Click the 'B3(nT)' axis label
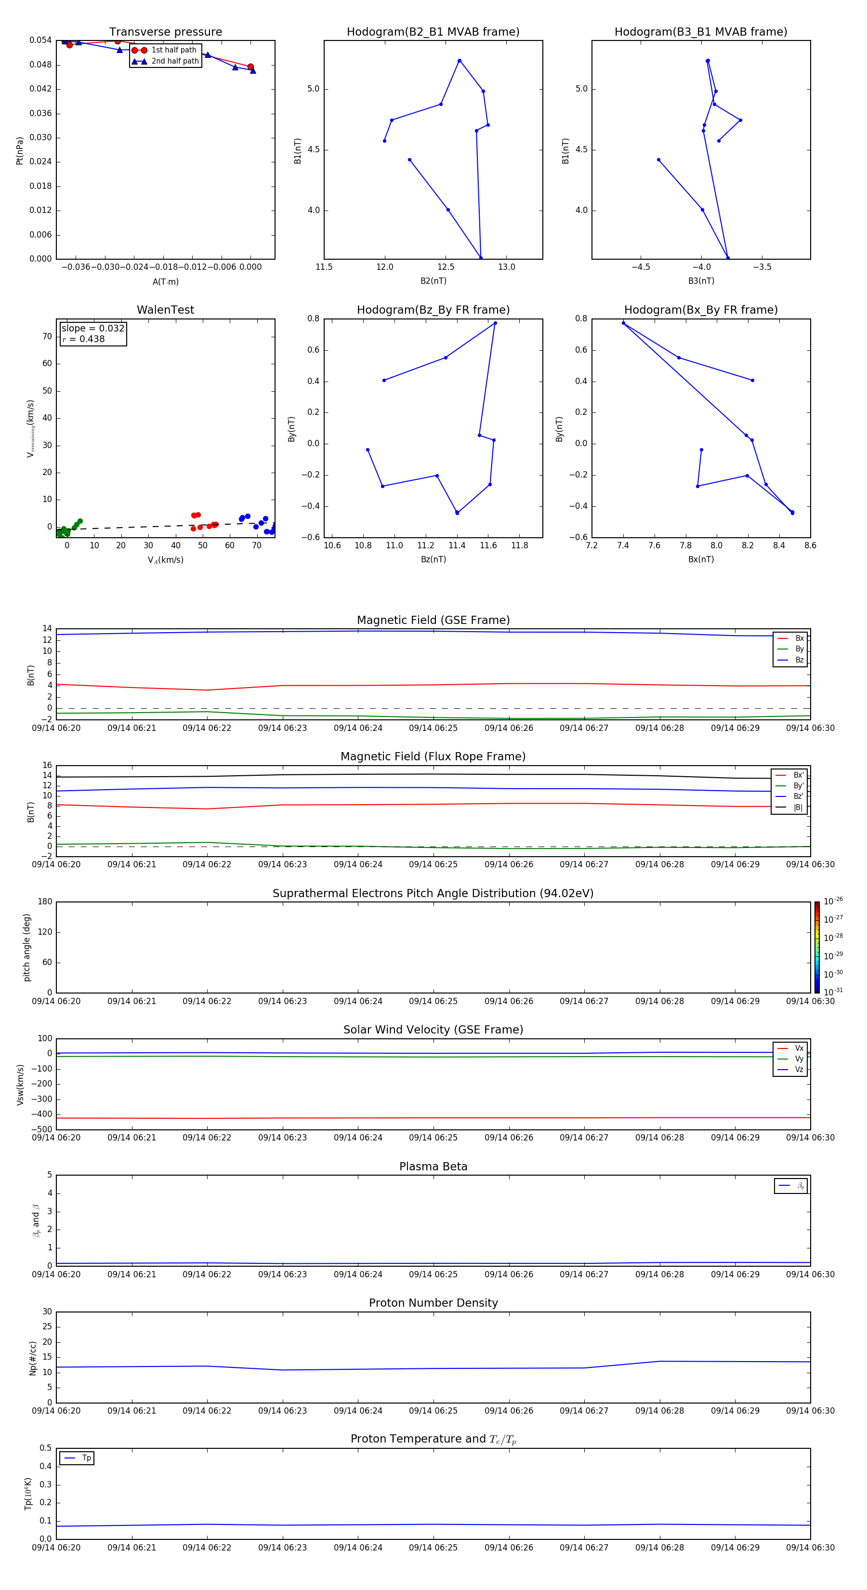The image size is (867, 1590). click(x=701, y=281)
